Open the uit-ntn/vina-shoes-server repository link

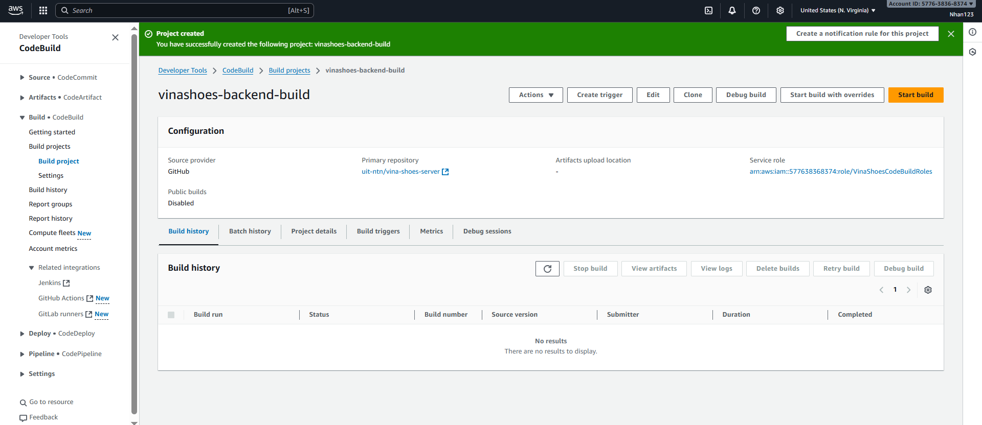pos(400,172)
